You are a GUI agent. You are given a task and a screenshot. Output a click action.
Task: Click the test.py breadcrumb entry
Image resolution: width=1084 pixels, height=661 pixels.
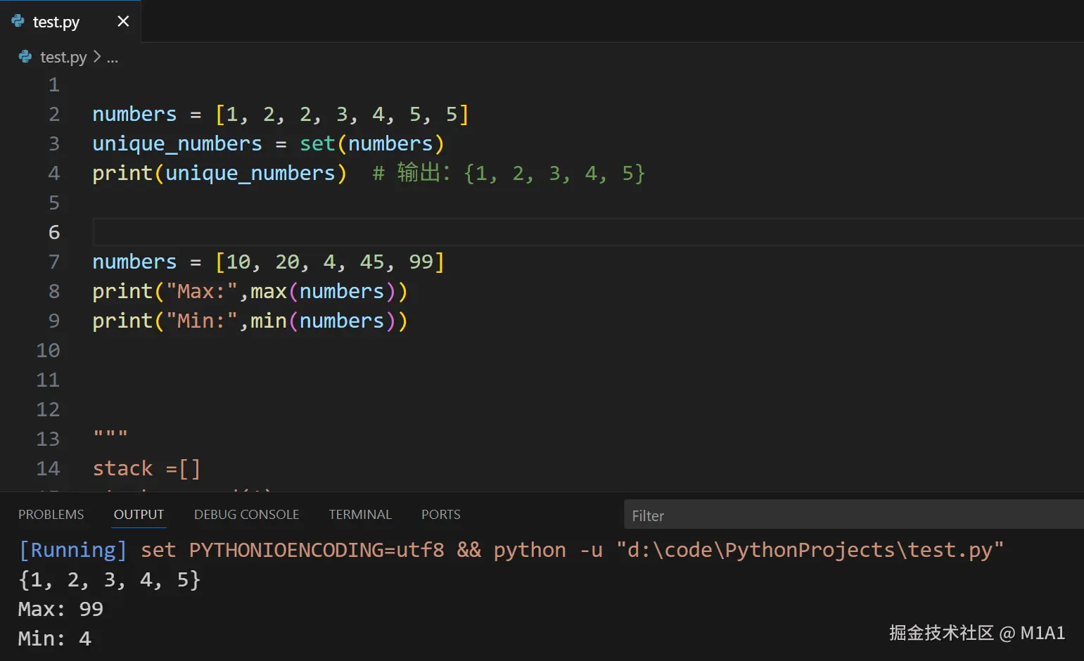coord(63,57)
